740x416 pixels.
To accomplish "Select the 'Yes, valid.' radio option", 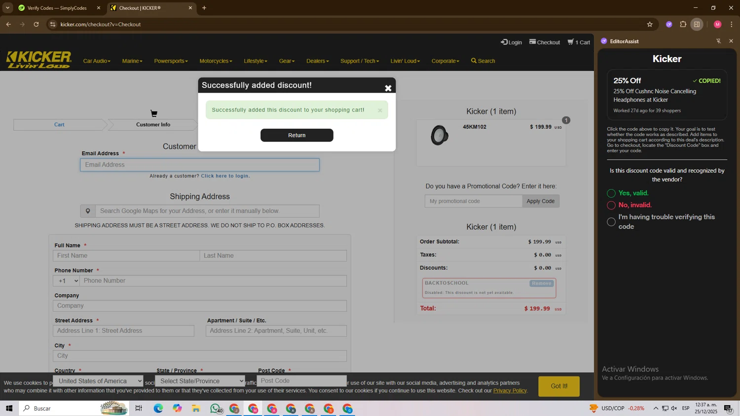I will coord(611,193).
